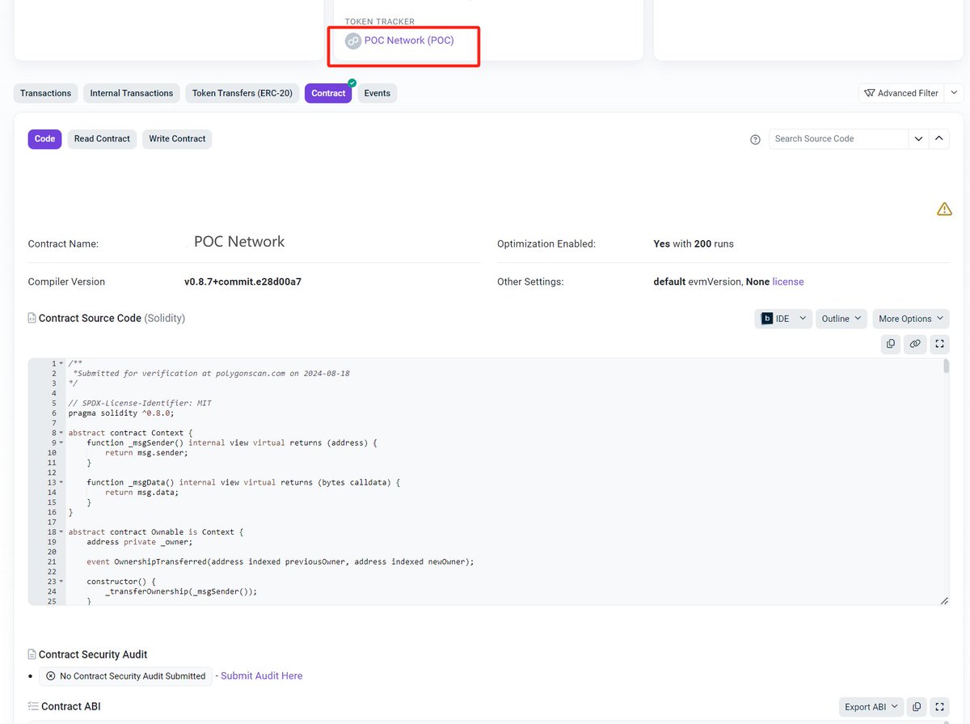Click the source code vertical scrollbar
This screenshot has width=970, height=724.
(946, 366)
